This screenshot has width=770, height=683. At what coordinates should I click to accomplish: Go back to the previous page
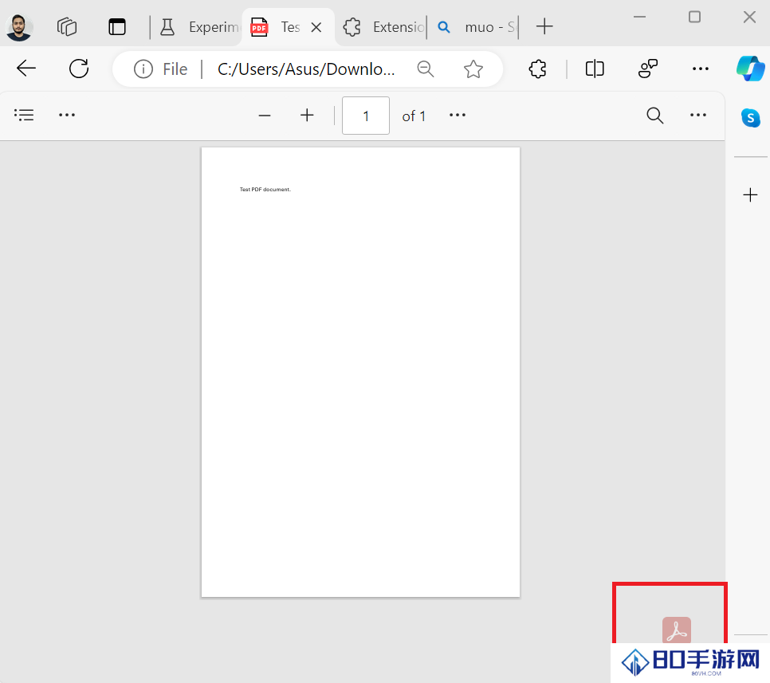26,69
